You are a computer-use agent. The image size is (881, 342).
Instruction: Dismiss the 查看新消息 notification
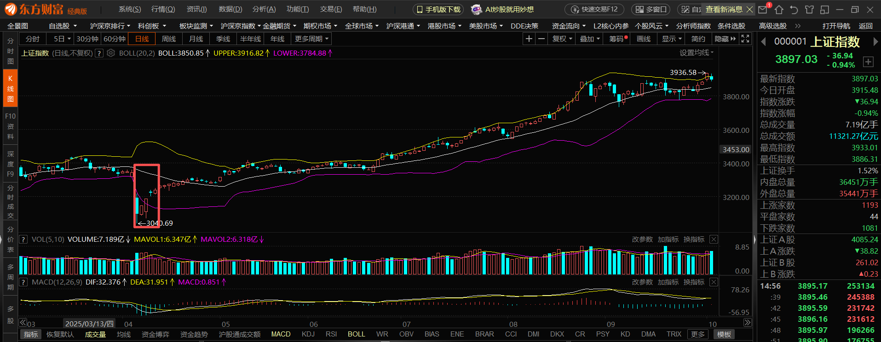tap(749, 9)
